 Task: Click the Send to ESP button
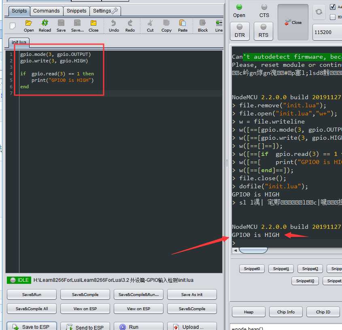(x=85, y=326)
